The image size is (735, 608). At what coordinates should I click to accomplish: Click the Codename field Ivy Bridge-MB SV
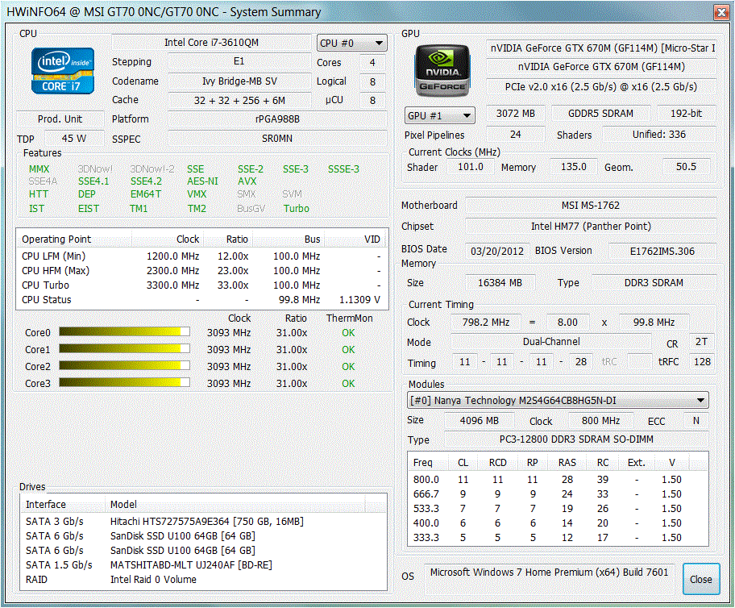(x=239, y=81)
